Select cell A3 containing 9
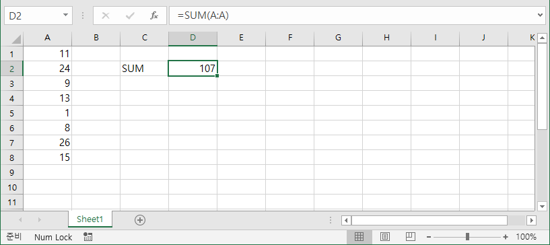550x245 pixels. point(47,83)
